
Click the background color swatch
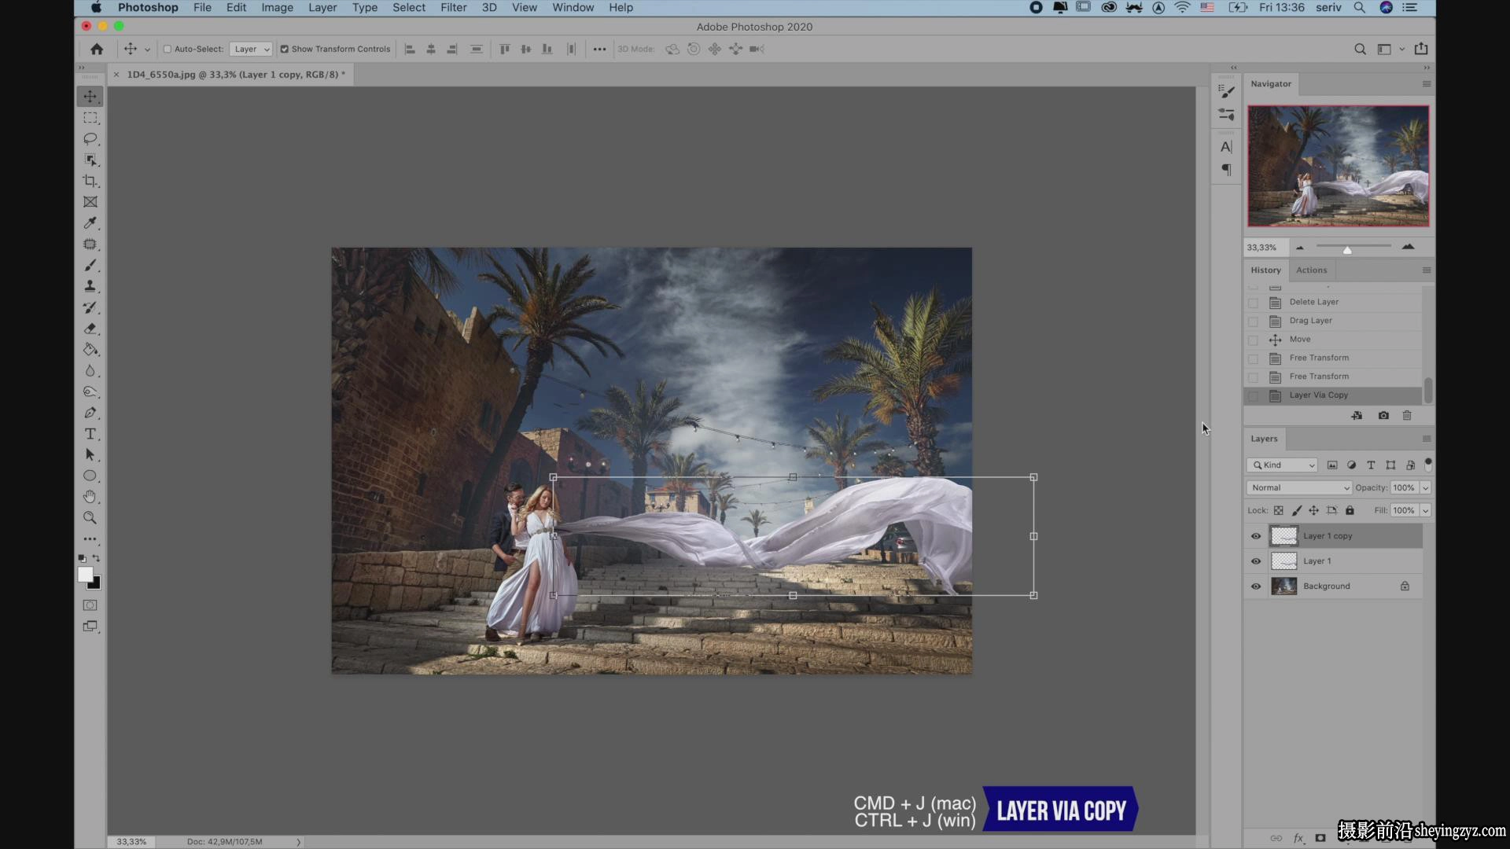click(x=95, y=584)
